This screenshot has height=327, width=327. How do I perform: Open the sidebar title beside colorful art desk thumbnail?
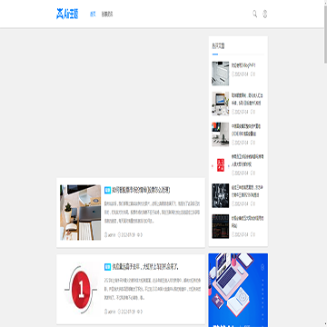point(246,130)
